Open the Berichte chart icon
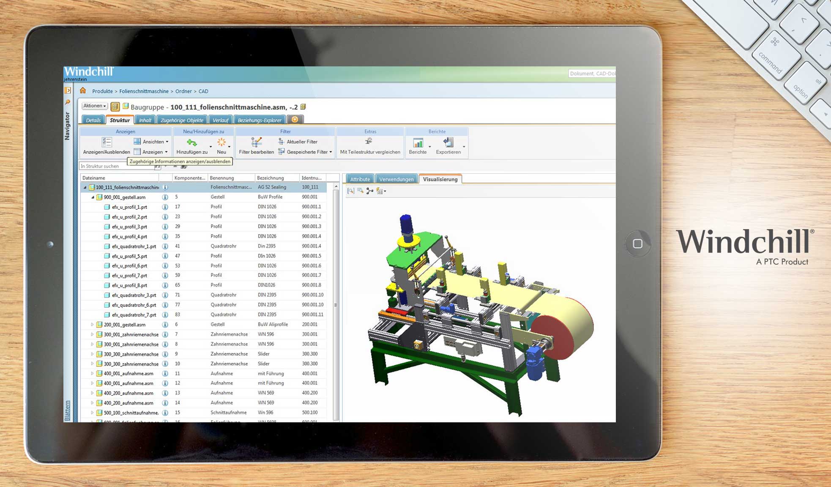 coord(418,143)
